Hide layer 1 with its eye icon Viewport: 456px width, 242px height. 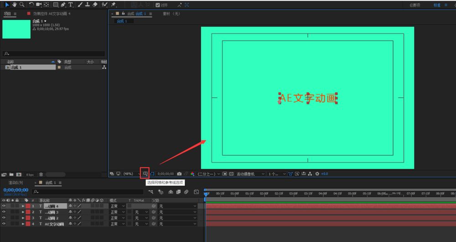point(4,206)
